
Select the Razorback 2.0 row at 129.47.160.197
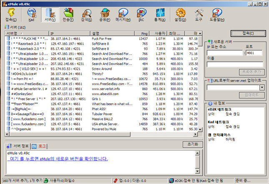tap(102, 43)
